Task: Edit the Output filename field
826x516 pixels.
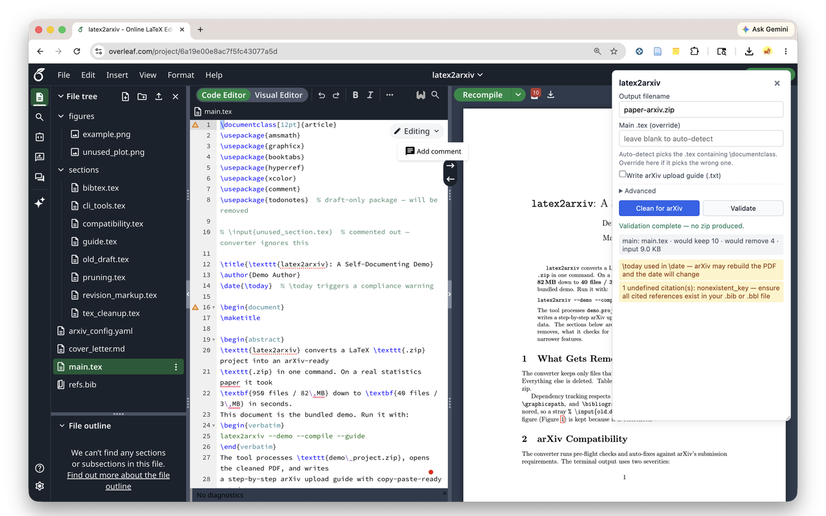Action: (701, 110)
